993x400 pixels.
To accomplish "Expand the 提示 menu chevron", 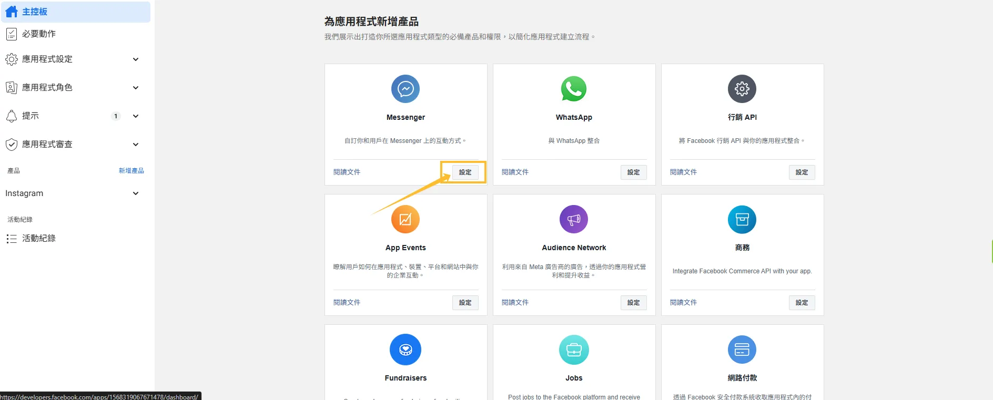I will pos(136,116).
